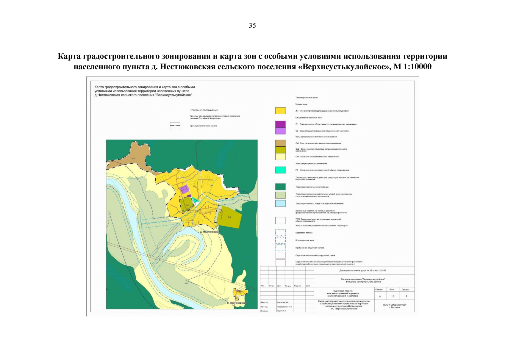
Task: Select the Инженер label in title block
Action: 264,311
